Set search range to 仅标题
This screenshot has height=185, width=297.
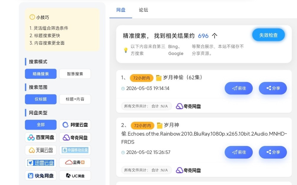(41, 99)
